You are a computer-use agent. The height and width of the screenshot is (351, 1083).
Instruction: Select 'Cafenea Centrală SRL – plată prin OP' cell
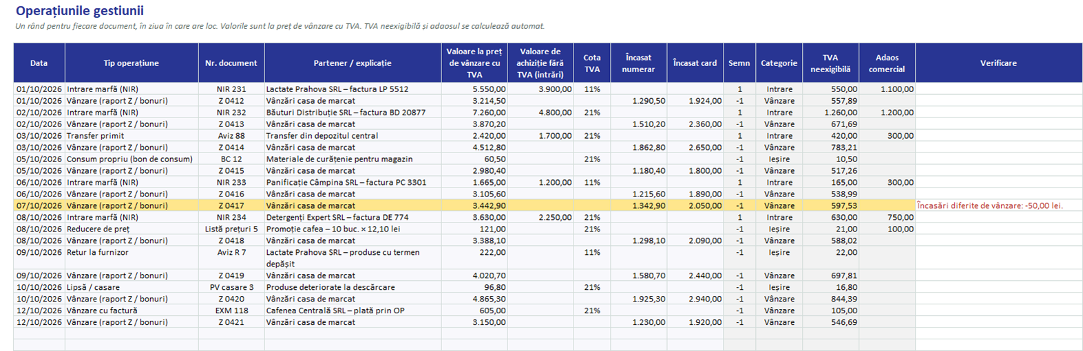(353, 311)
